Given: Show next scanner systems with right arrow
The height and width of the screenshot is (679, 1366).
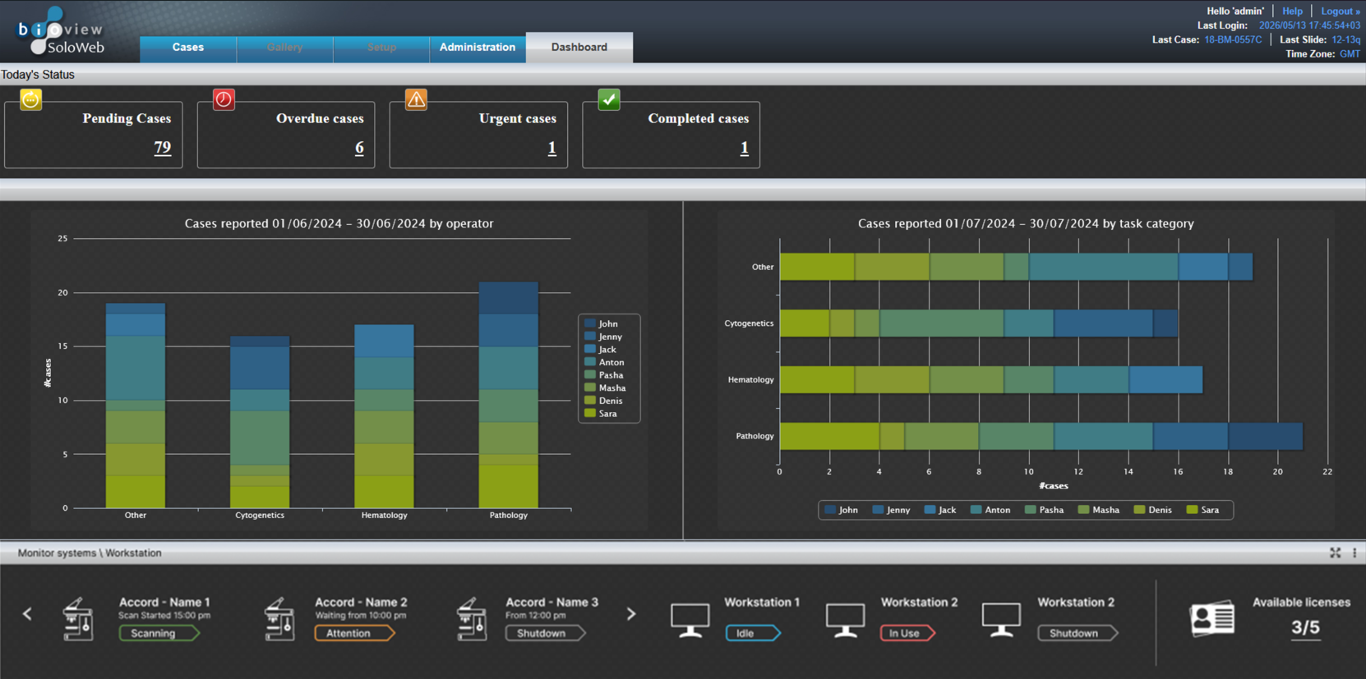Looking at the screenshot, I should [x=631, y=614].
